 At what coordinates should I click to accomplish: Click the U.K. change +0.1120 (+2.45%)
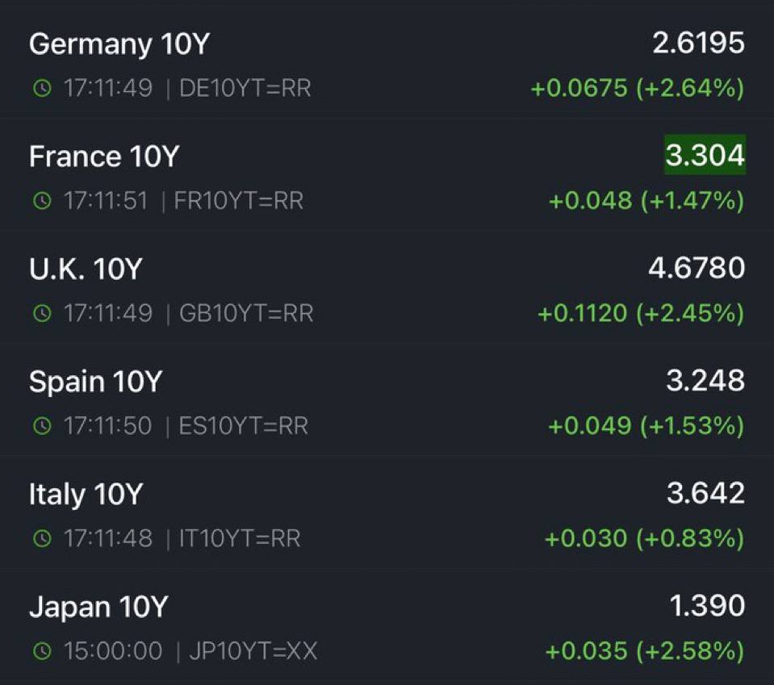[x=641, y=313]
